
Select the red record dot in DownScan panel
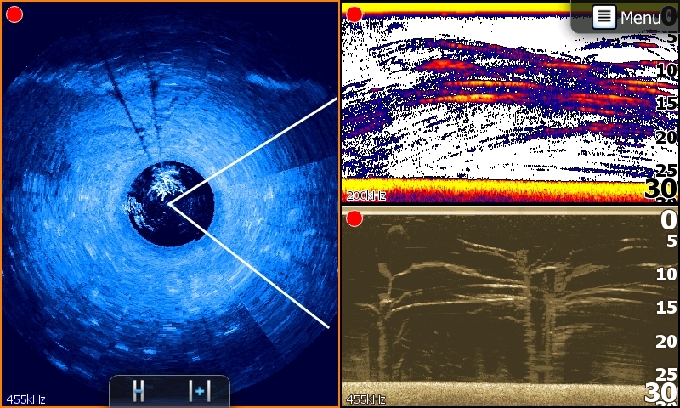tap(354, 218)
